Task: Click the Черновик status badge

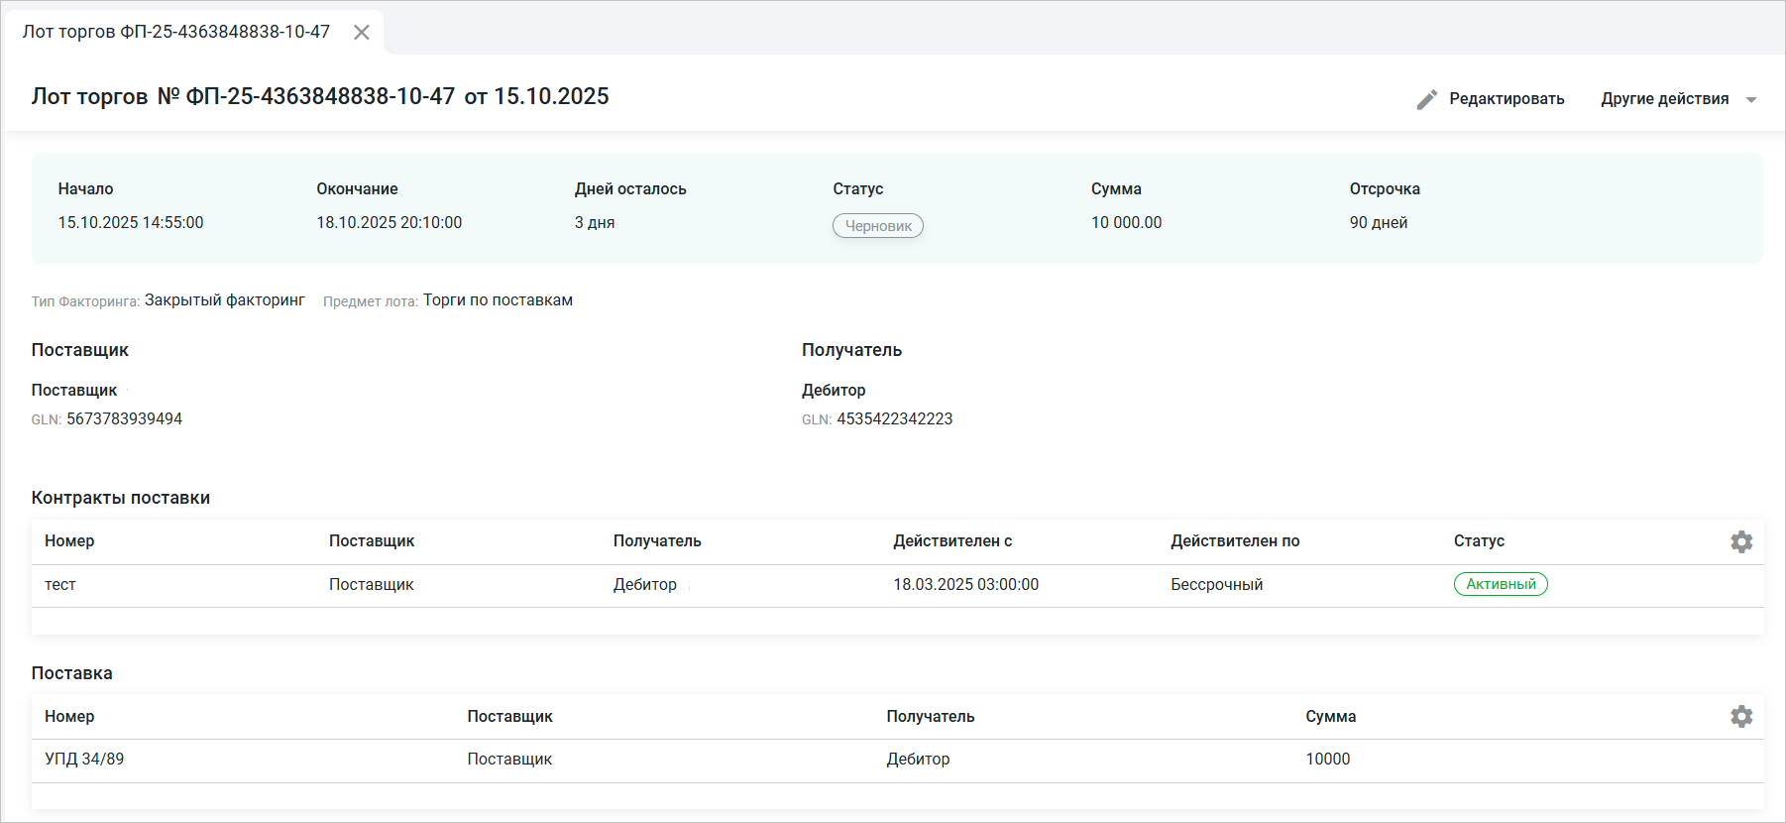Action: click(x=877, y=226)
